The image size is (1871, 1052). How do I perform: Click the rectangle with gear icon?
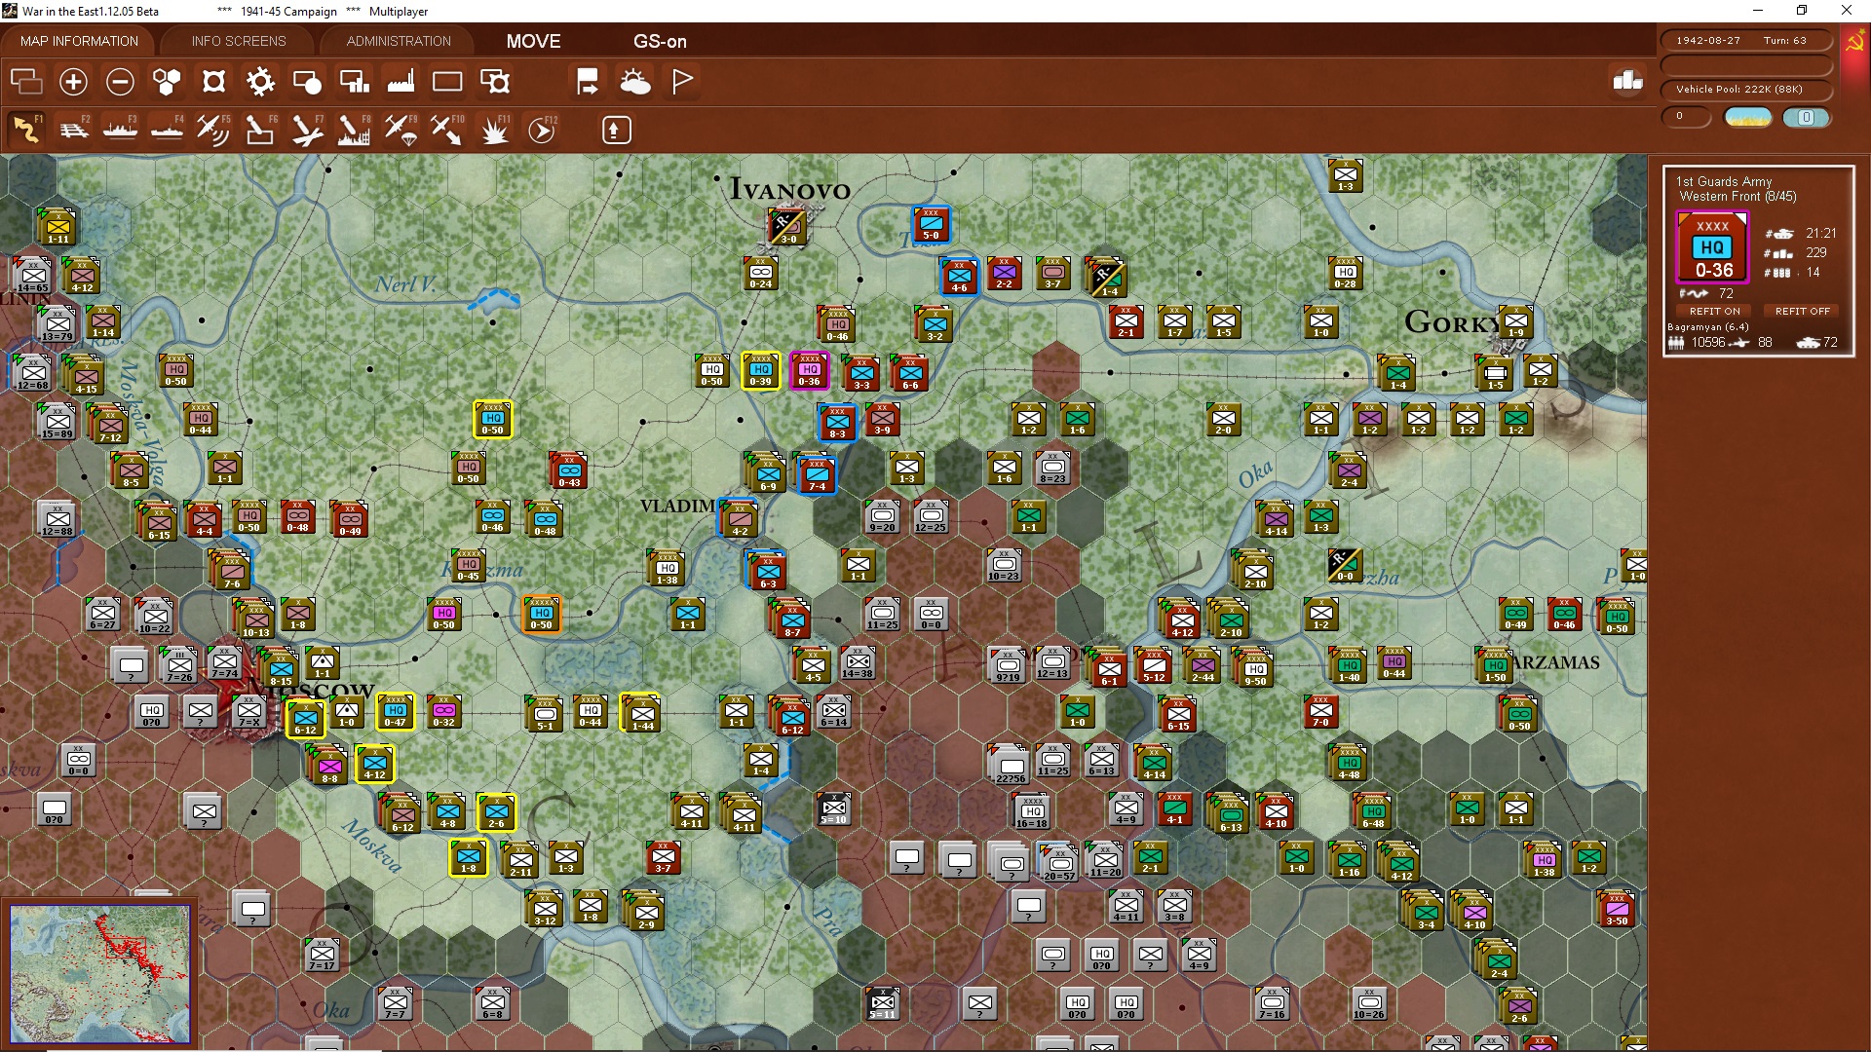pos(495,82)
